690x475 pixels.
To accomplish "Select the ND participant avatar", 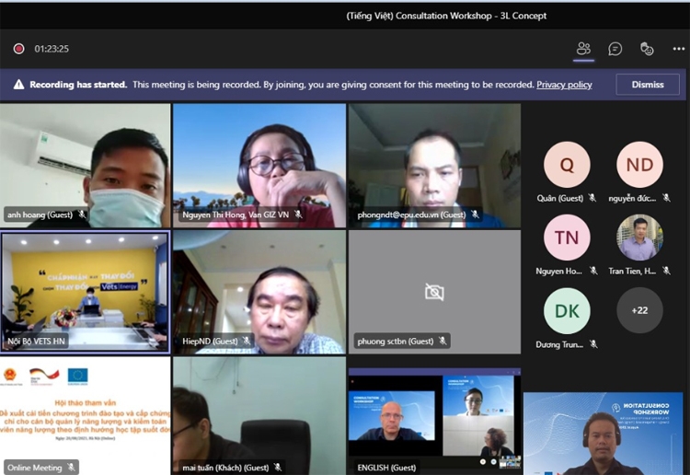I will point(639,165).
